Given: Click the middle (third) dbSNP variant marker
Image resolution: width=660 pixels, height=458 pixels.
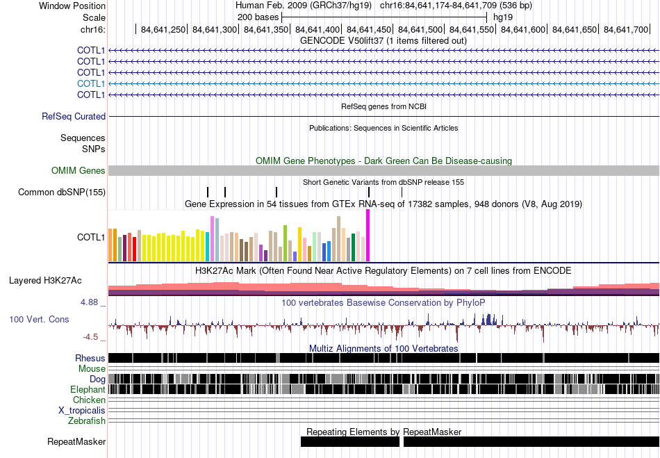Looking at the screenshot, I should tap(277, 192).
